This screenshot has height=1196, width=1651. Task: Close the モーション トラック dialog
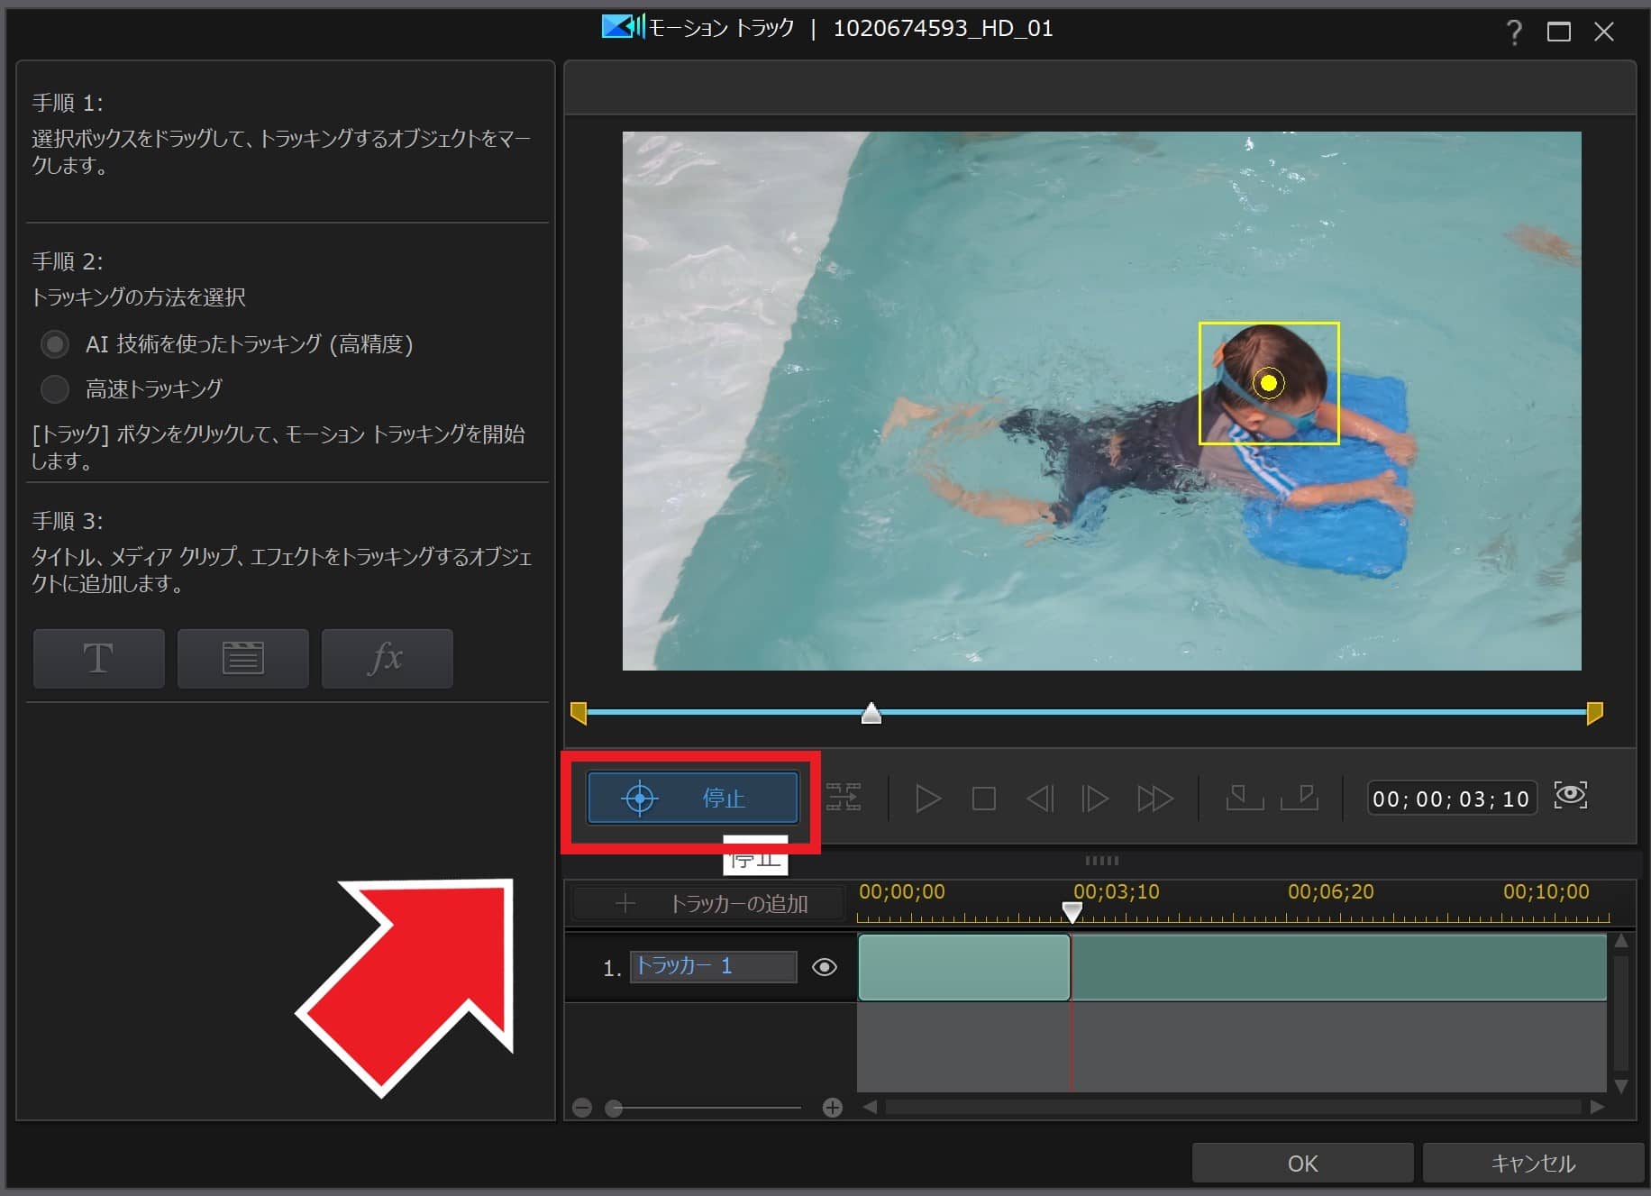pyautogui.click(x=1604, y=32)
